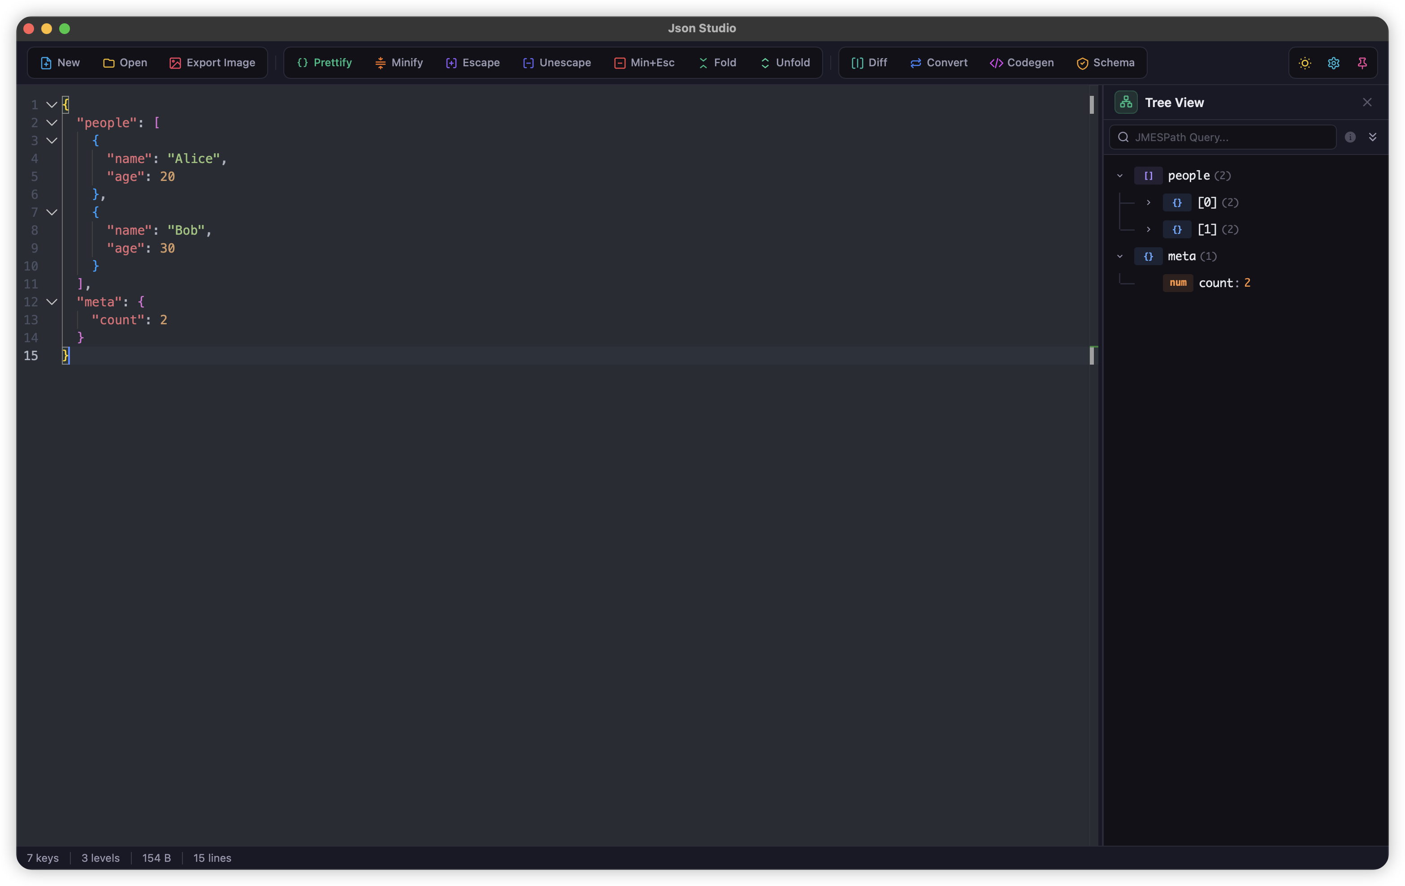Viewport: 1405px width, 886px height.
Task: Create a new document with New
Action: 60,62
